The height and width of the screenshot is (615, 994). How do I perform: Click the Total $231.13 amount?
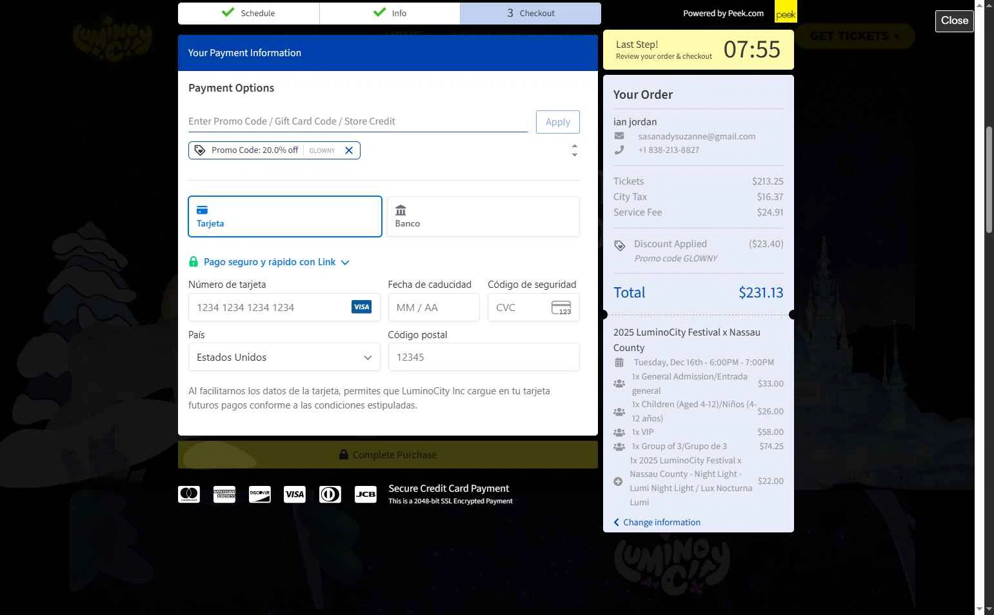(760, 292)
